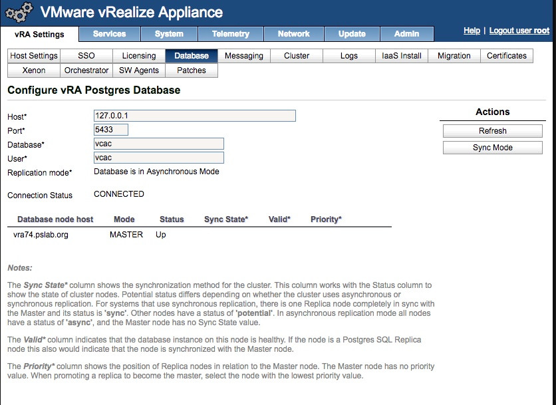
Task: Select the SSO sub-tab
Action: coord(86,56)
